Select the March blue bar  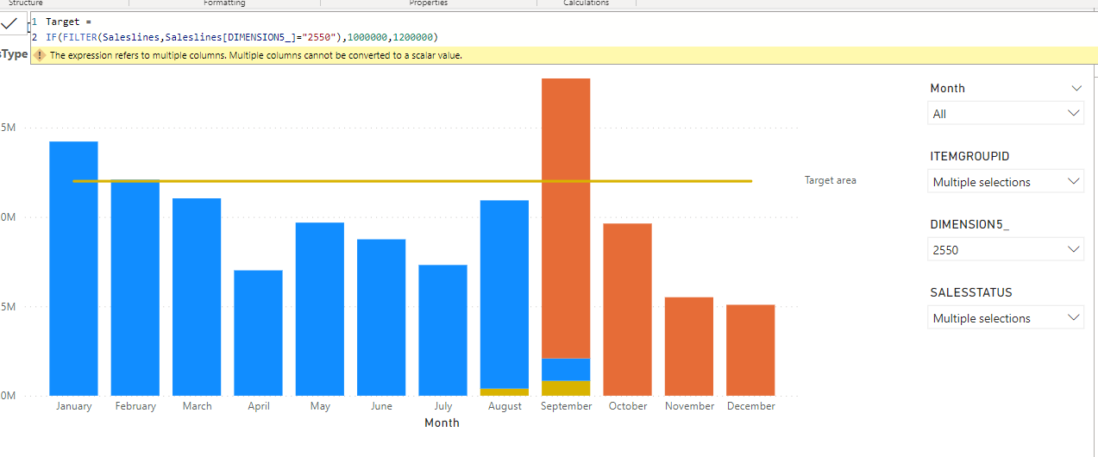pyautogui.click(x=197, y=297)
